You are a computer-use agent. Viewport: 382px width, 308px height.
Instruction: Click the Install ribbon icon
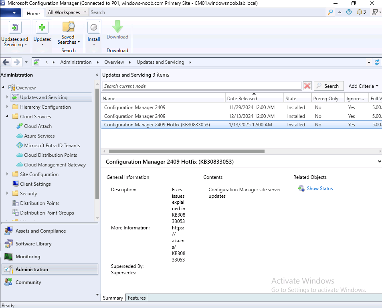click(94, 27)
